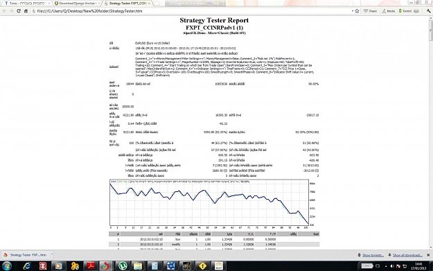Image resolution: width=433 pixels, height=271 pixels.
Task: Click the scrollbar up arrow
Action: click(x=431, y=18)
